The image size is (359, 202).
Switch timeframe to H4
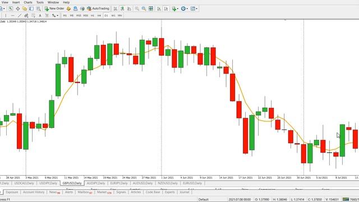tap(99, 16)
